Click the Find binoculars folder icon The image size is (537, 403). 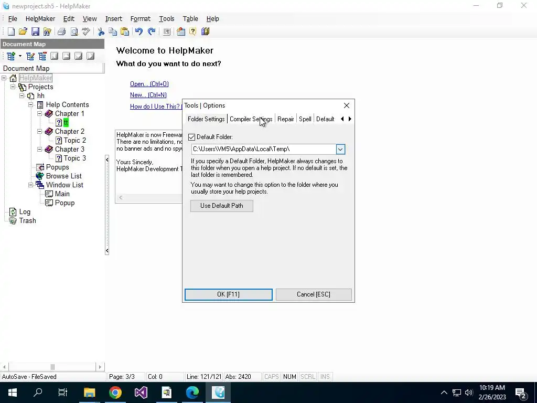[47, 31]
